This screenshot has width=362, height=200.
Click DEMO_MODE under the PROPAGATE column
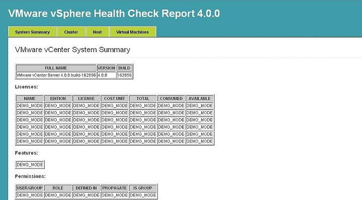click(115, 195)
